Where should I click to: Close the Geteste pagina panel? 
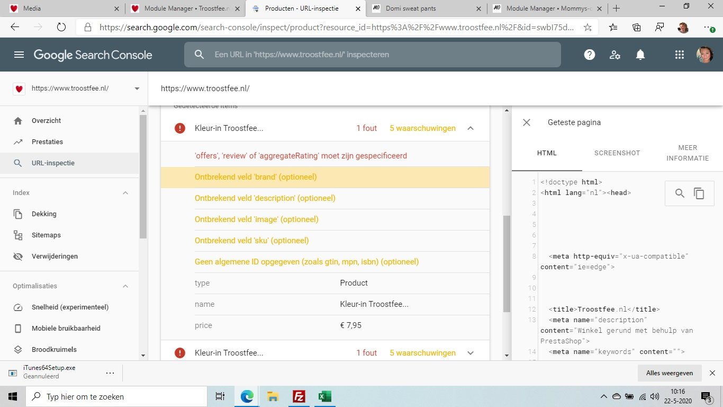tap(527, 122)
